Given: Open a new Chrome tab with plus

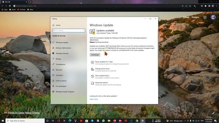Looking at the screenshot, I should pos(30,2).
